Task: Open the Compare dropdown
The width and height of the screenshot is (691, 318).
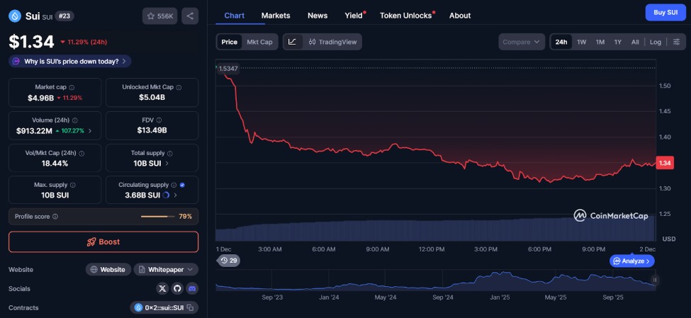Action: 521,42
